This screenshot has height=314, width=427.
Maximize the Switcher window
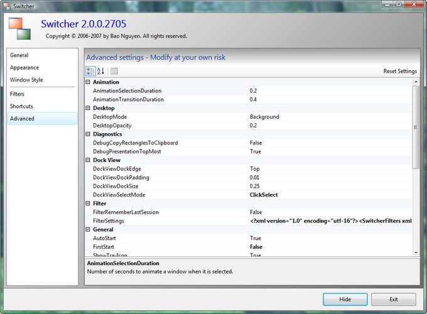[x=398, y=4]
